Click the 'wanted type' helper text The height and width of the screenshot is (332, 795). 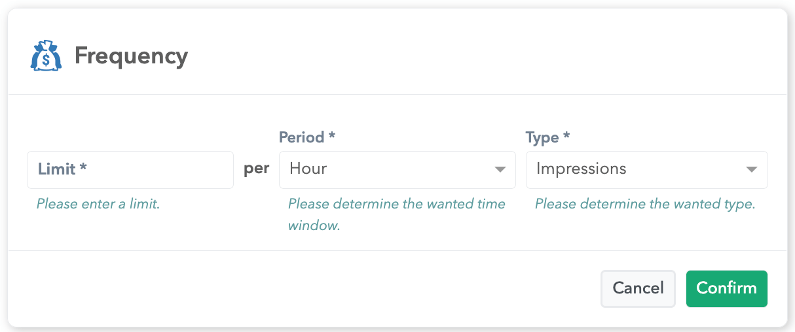coord(645,204)
